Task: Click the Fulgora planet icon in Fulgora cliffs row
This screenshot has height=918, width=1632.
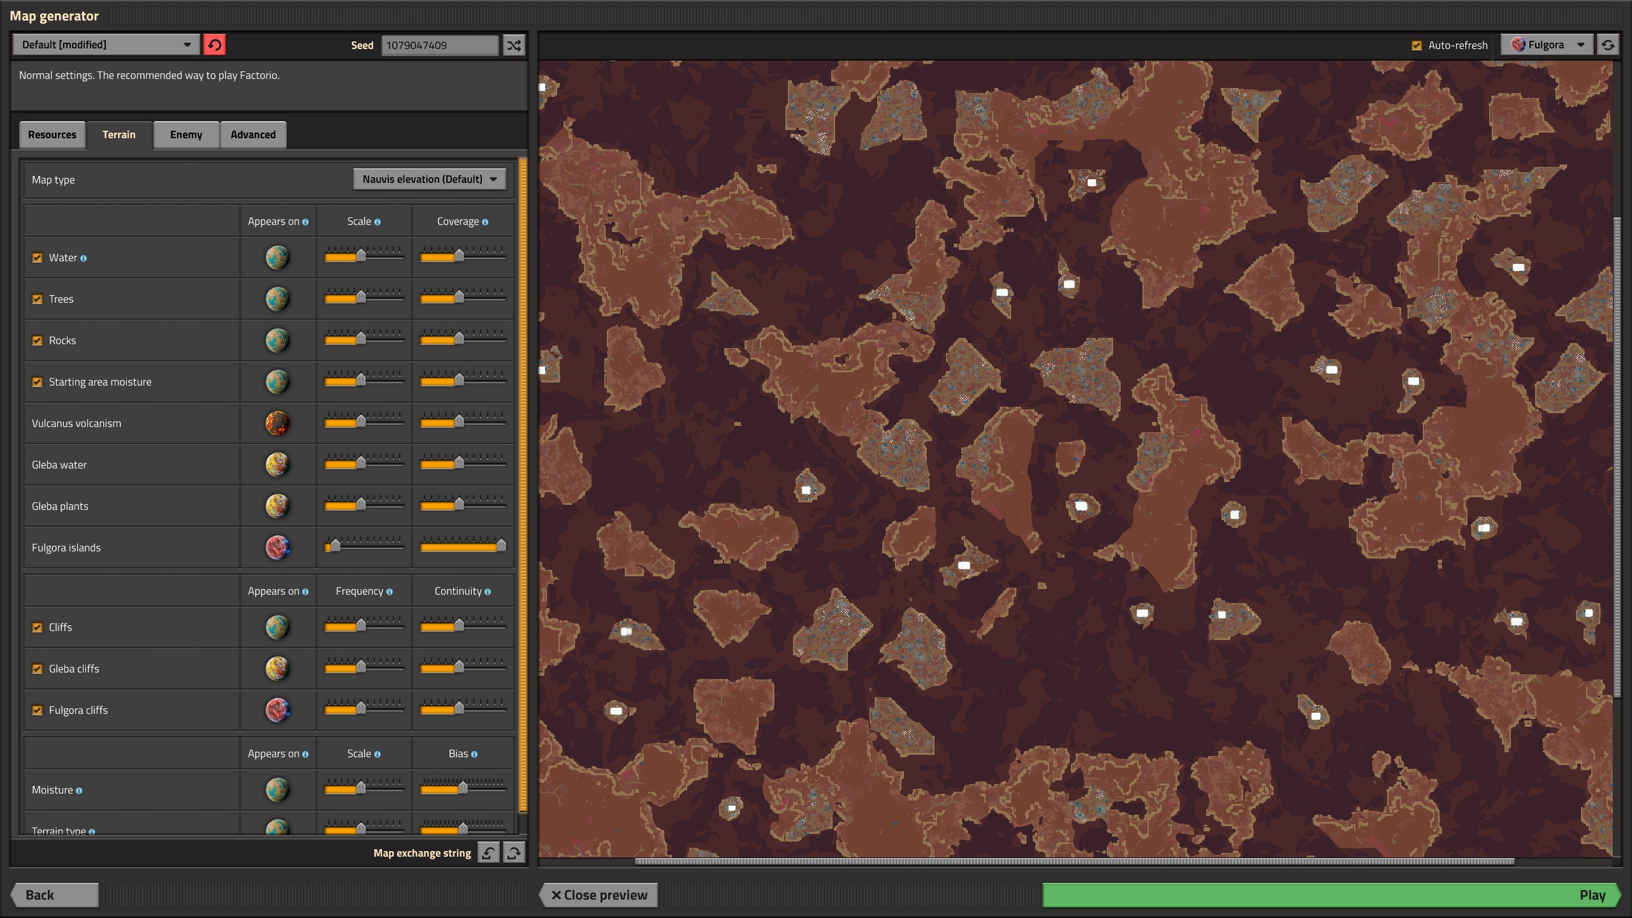Action: [x=277, y=710]
